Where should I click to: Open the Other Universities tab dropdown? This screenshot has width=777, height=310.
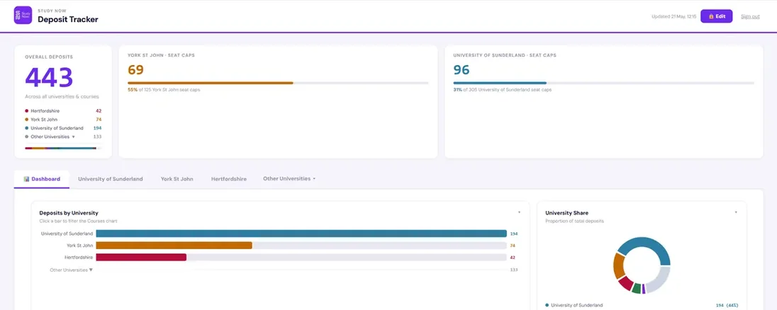click(x=289, y=178)
